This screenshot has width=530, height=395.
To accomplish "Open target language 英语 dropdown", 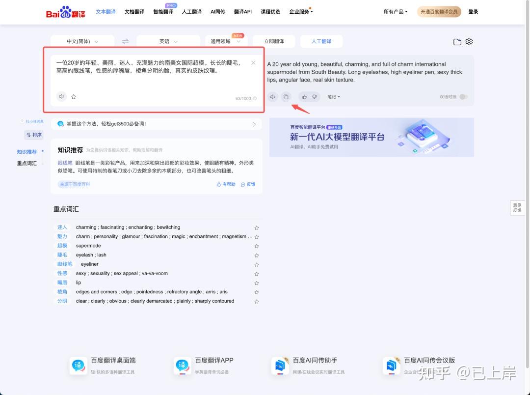I will coord(168,41).
